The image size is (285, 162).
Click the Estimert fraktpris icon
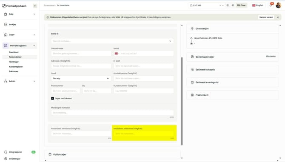(192, 70)
